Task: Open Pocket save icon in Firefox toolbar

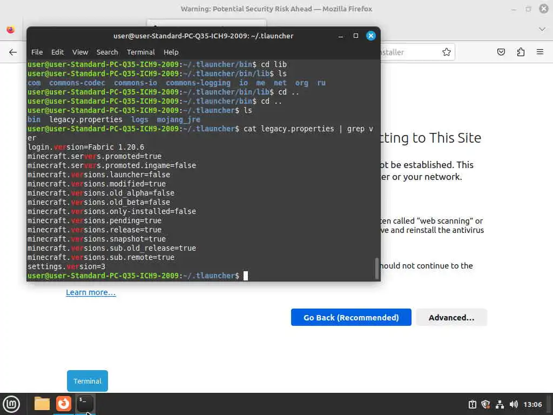Action: 501,52
